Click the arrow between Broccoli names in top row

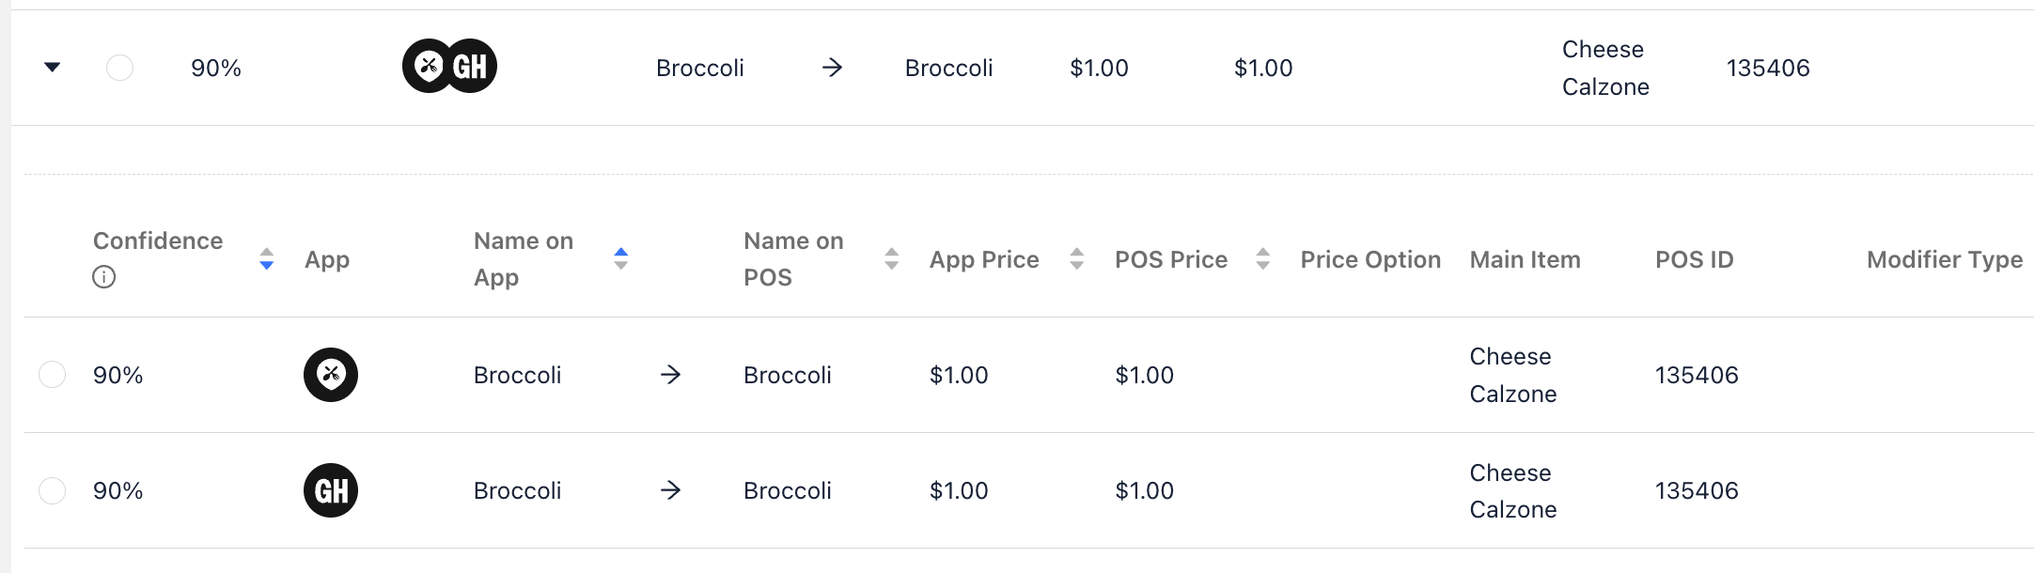(832, 68)
